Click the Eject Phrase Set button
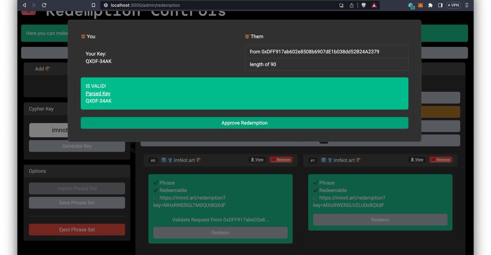491x255 pixels. coord(77,229)
